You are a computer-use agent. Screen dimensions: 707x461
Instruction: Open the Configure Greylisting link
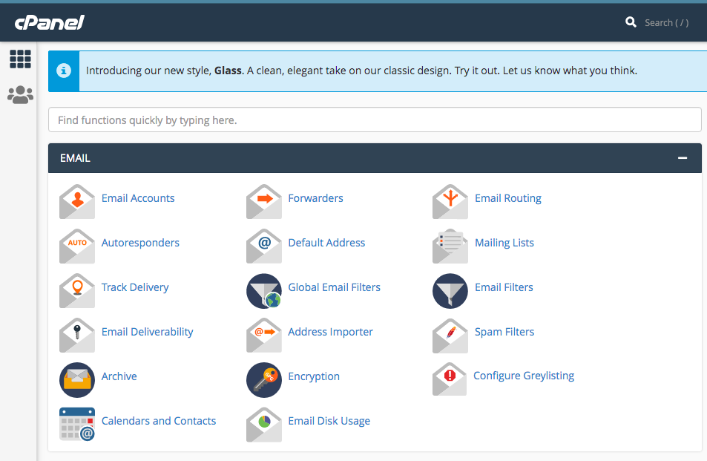524,376
